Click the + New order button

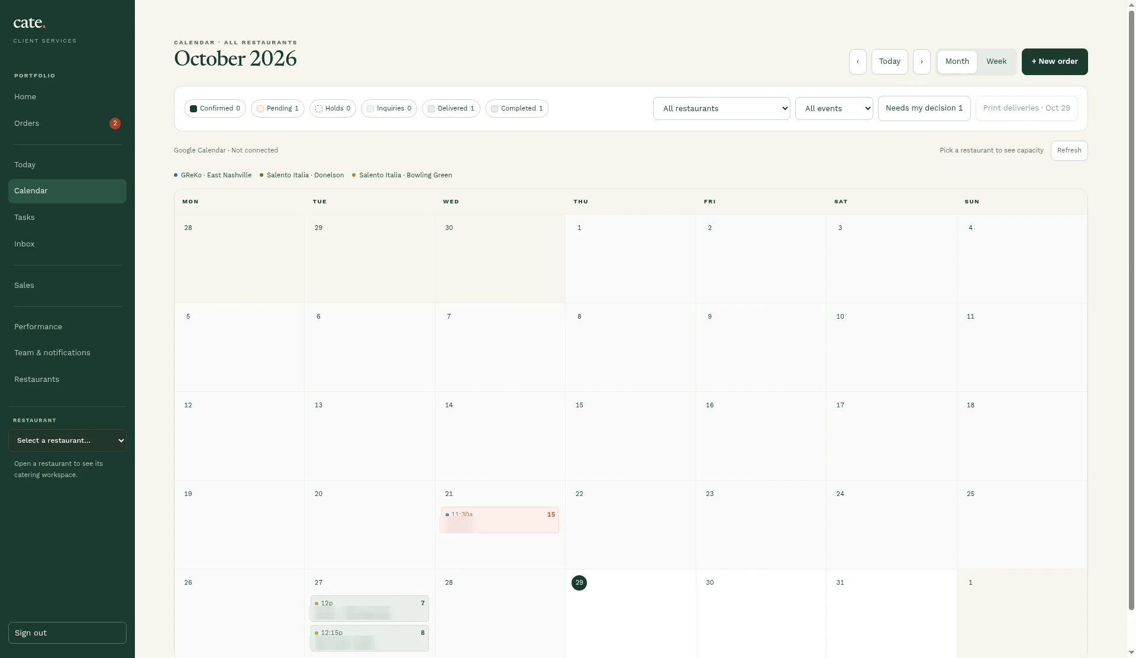point(1054,61)
